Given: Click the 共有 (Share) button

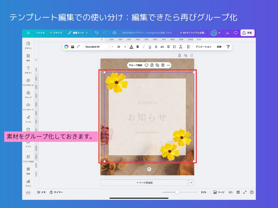Looking at the screenshot, I should [x=247, y=33].
